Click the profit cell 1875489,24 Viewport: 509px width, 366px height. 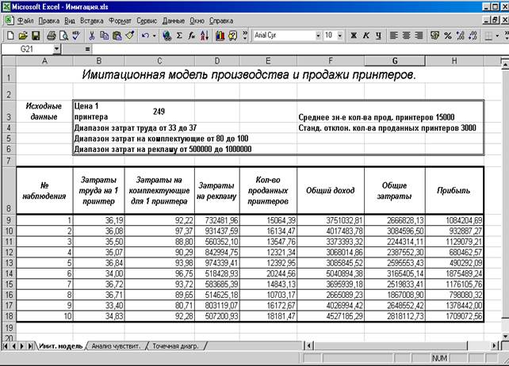pyautogui.click(x=454, y=273)
